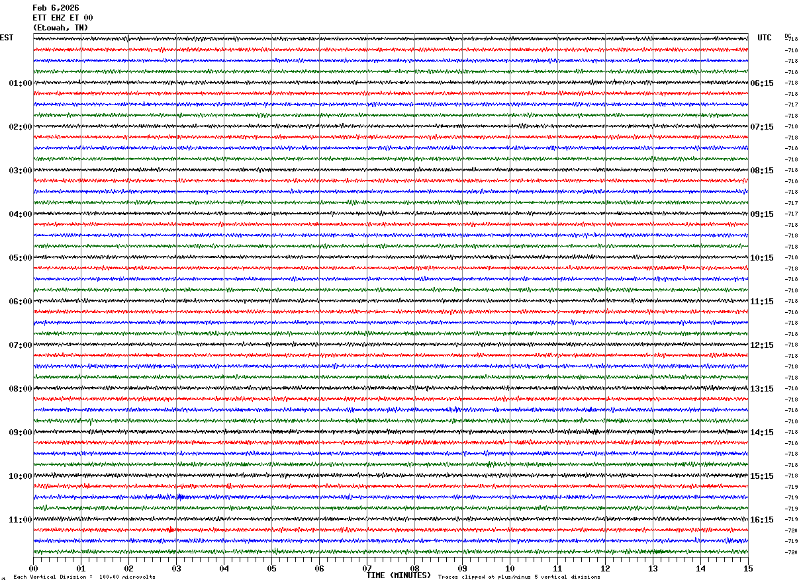The height and width of the screenshot is (586, 801).
Task: Click minute marker 05 on the time axis
Action: coord(271,568)
